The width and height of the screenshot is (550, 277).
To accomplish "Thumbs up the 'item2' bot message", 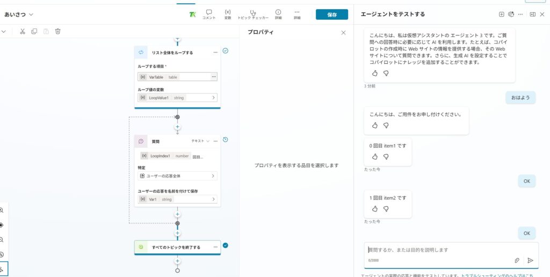I will point(375,209).
